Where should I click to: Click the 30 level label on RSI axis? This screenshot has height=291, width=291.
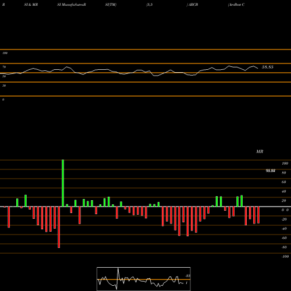pyautogui.click(x=4, y=86)
